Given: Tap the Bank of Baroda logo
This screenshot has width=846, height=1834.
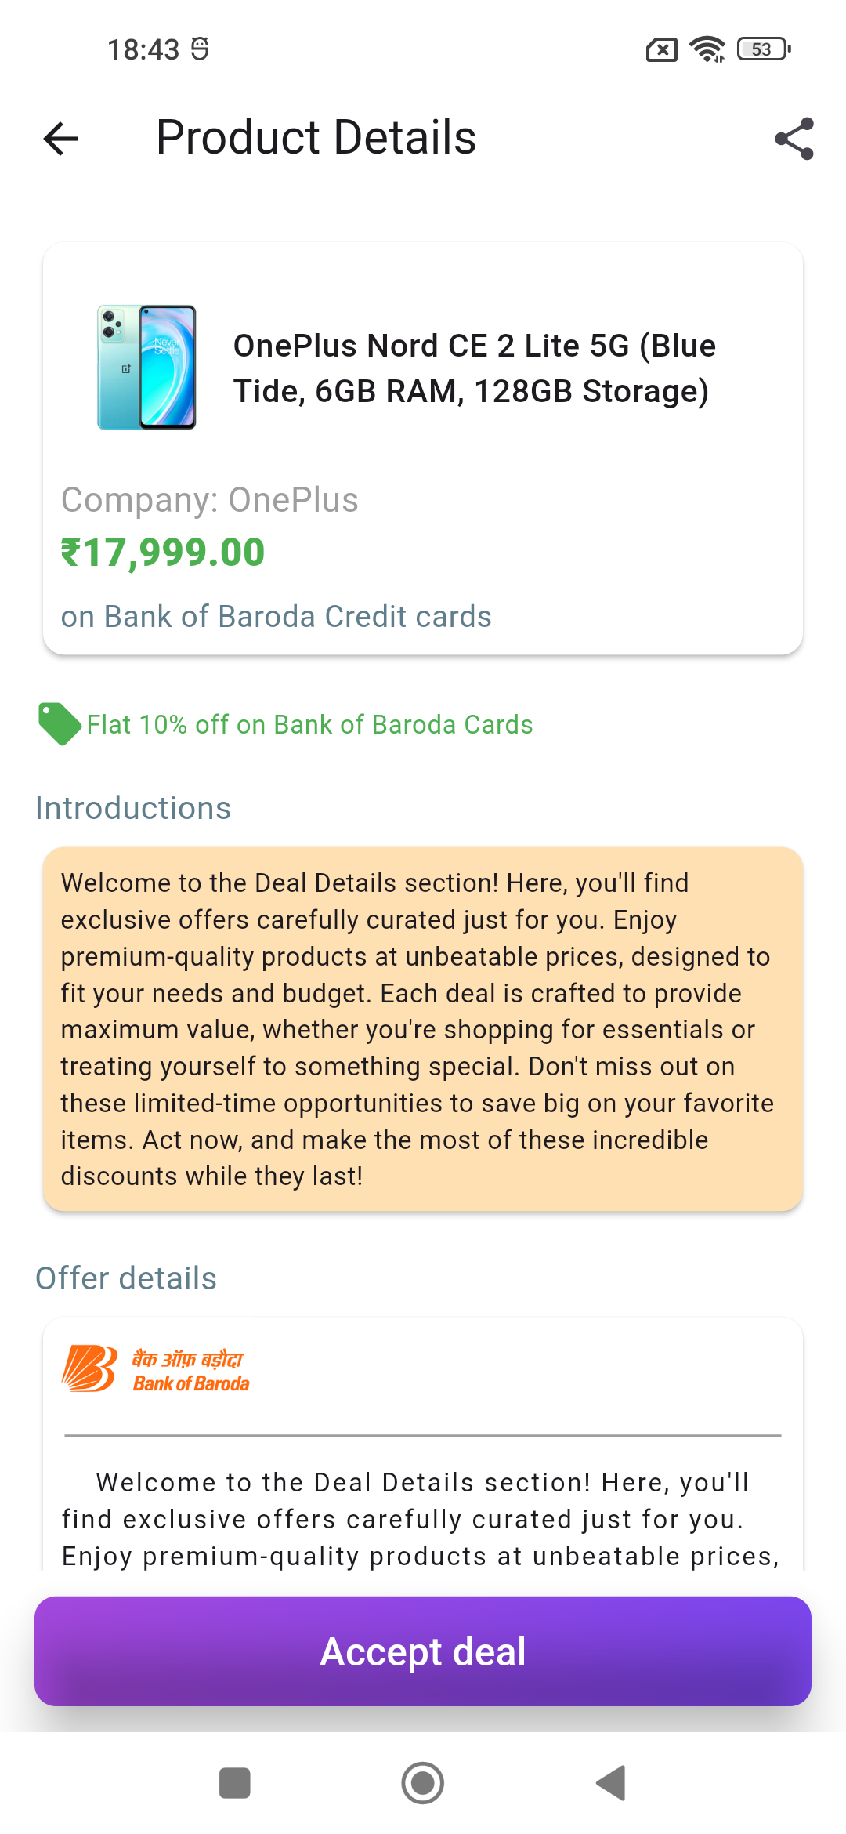Looking at the screenshot, I should click(x=156, y=1369).
